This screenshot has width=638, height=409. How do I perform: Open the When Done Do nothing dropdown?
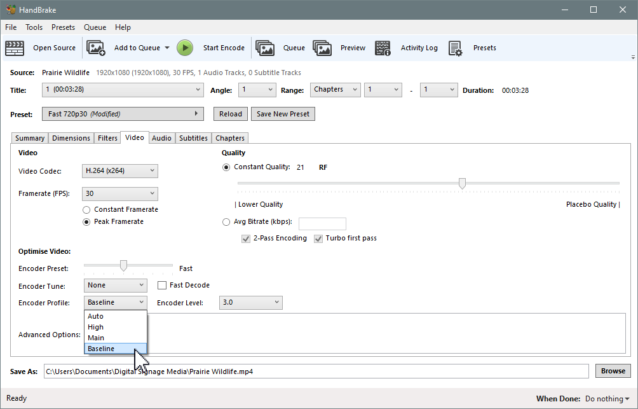click(x=607, y=399)
